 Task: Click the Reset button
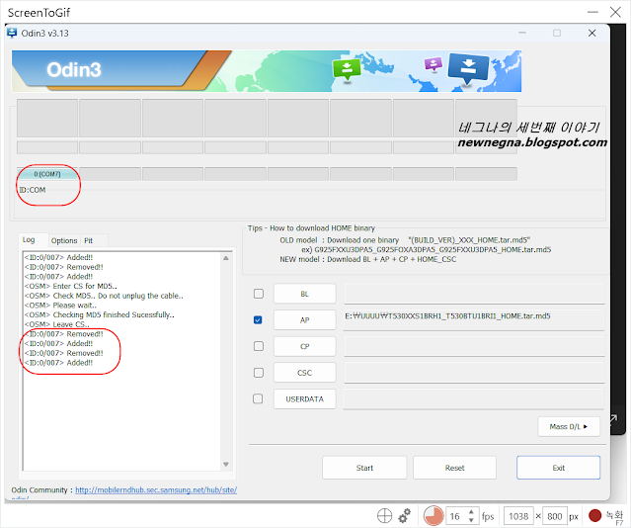click(455, 468)
